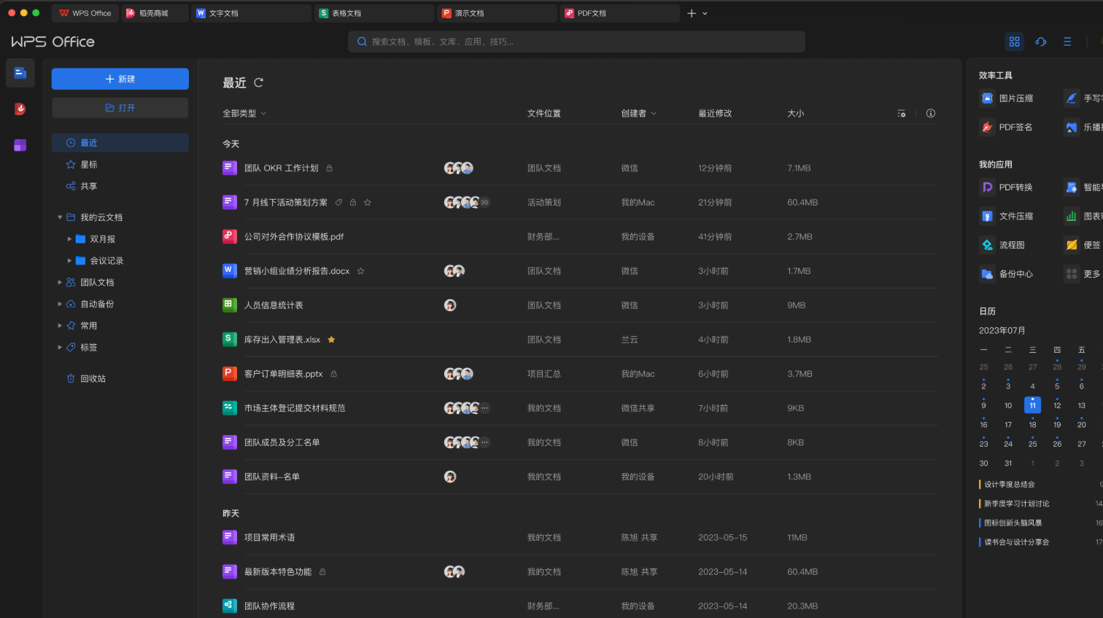1103x618 pixels.
Task: Open the 全部类型 type filter dropdown
Action: 244,114
